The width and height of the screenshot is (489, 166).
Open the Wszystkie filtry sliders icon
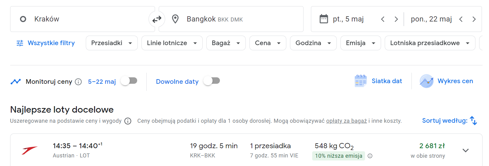click(x=20, y=43)
